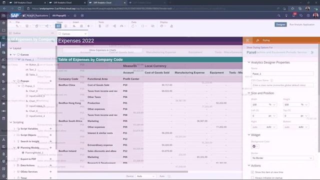Open the discussions chat icon
Viewport: 320px width, 180px height.
point(301,15)
